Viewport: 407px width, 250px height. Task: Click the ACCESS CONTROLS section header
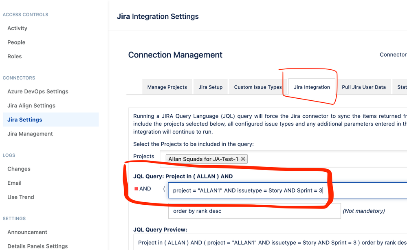(x=25, y=15)
